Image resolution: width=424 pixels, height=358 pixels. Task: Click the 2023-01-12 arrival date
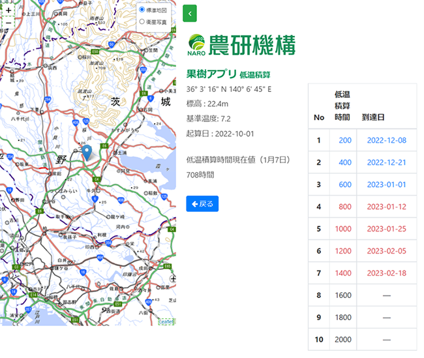pyautogui.click(x=387, y=207)
